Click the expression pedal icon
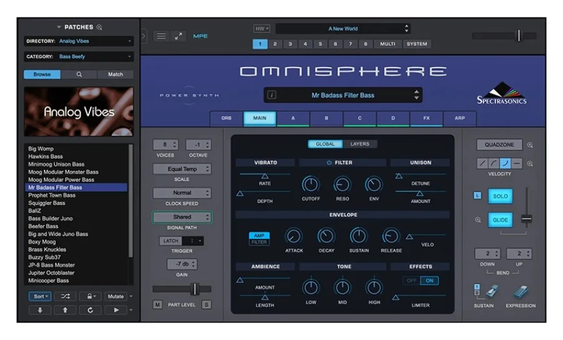This screenshot has height=340, width=563. point(520,292)
